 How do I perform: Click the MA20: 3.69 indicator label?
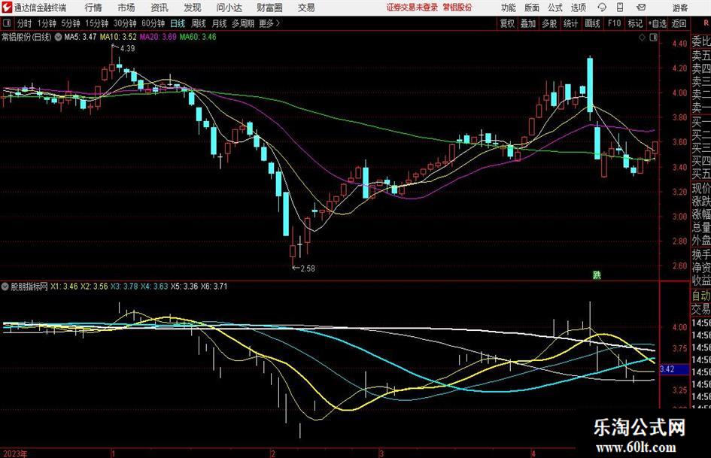(158, 37)
